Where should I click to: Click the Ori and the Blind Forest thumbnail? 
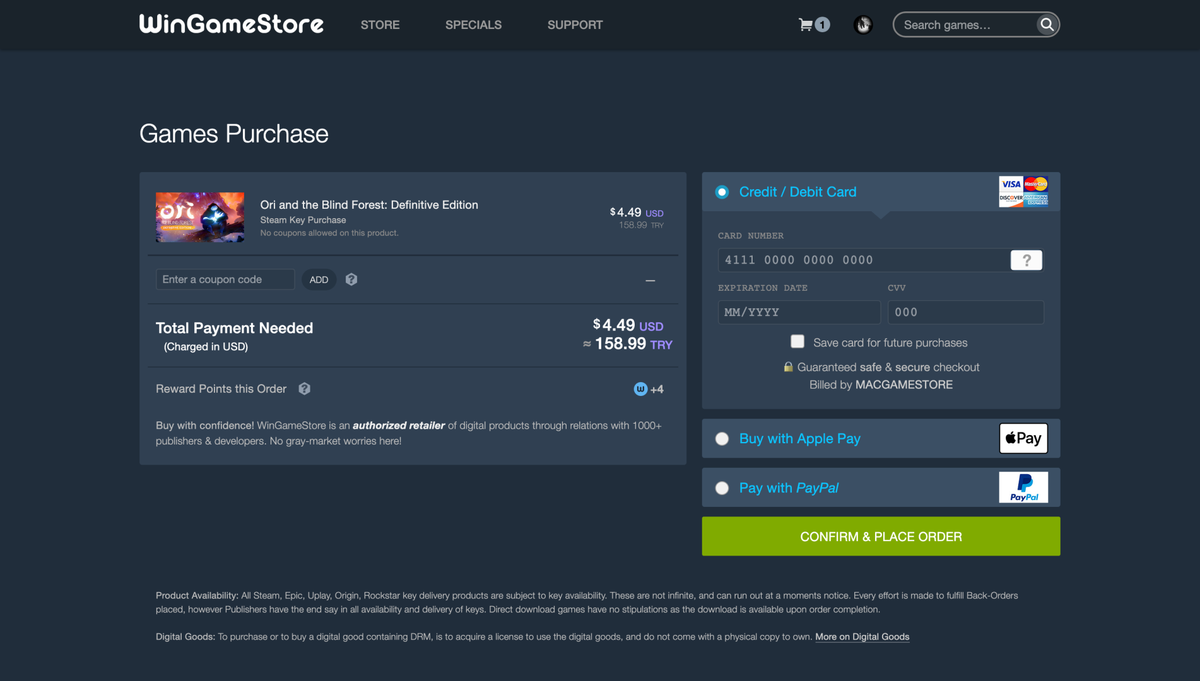point(199,217)
